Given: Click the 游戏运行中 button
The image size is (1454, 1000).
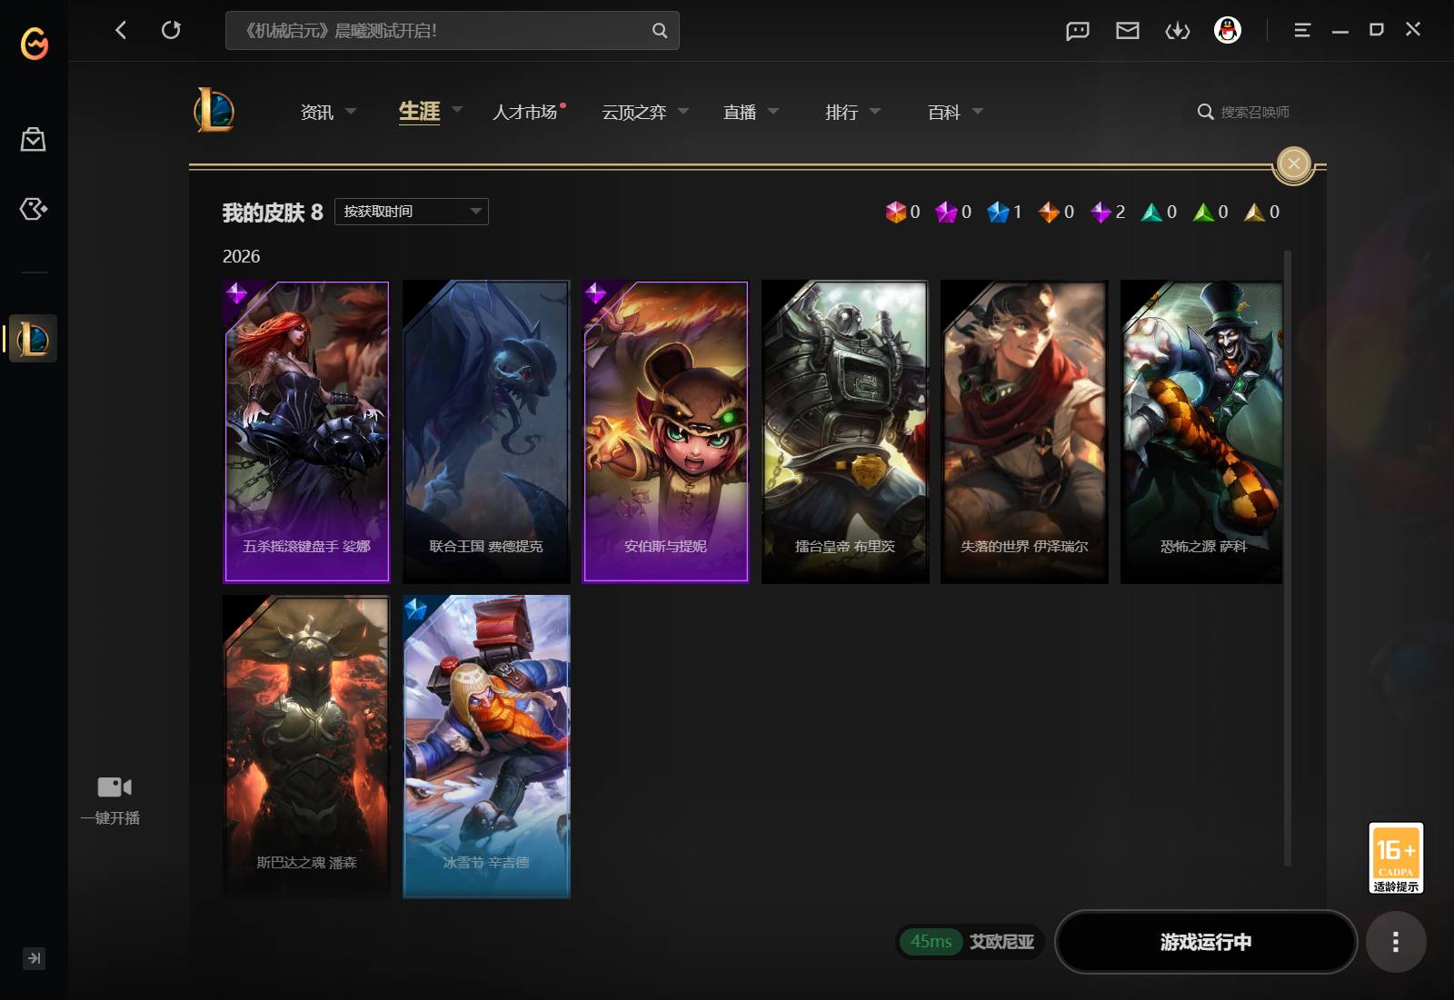Looking at the screenshot, I should [x=1206, y=942].
